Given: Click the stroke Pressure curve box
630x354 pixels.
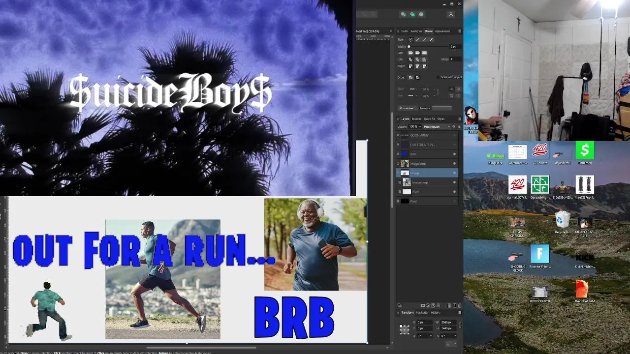Looking at the screenshot, I should (x=442, y=108).
